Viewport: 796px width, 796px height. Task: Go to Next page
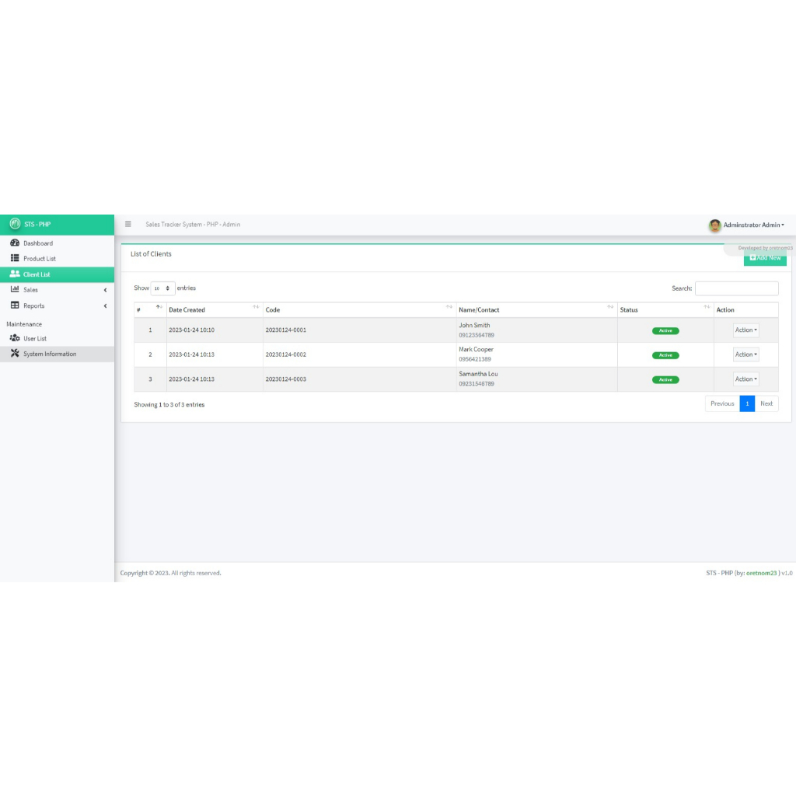(766, 403)
